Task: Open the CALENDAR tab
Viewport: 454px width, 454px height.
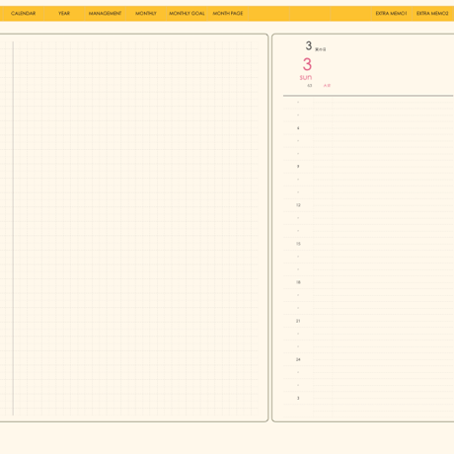Action: click(23, 14)
